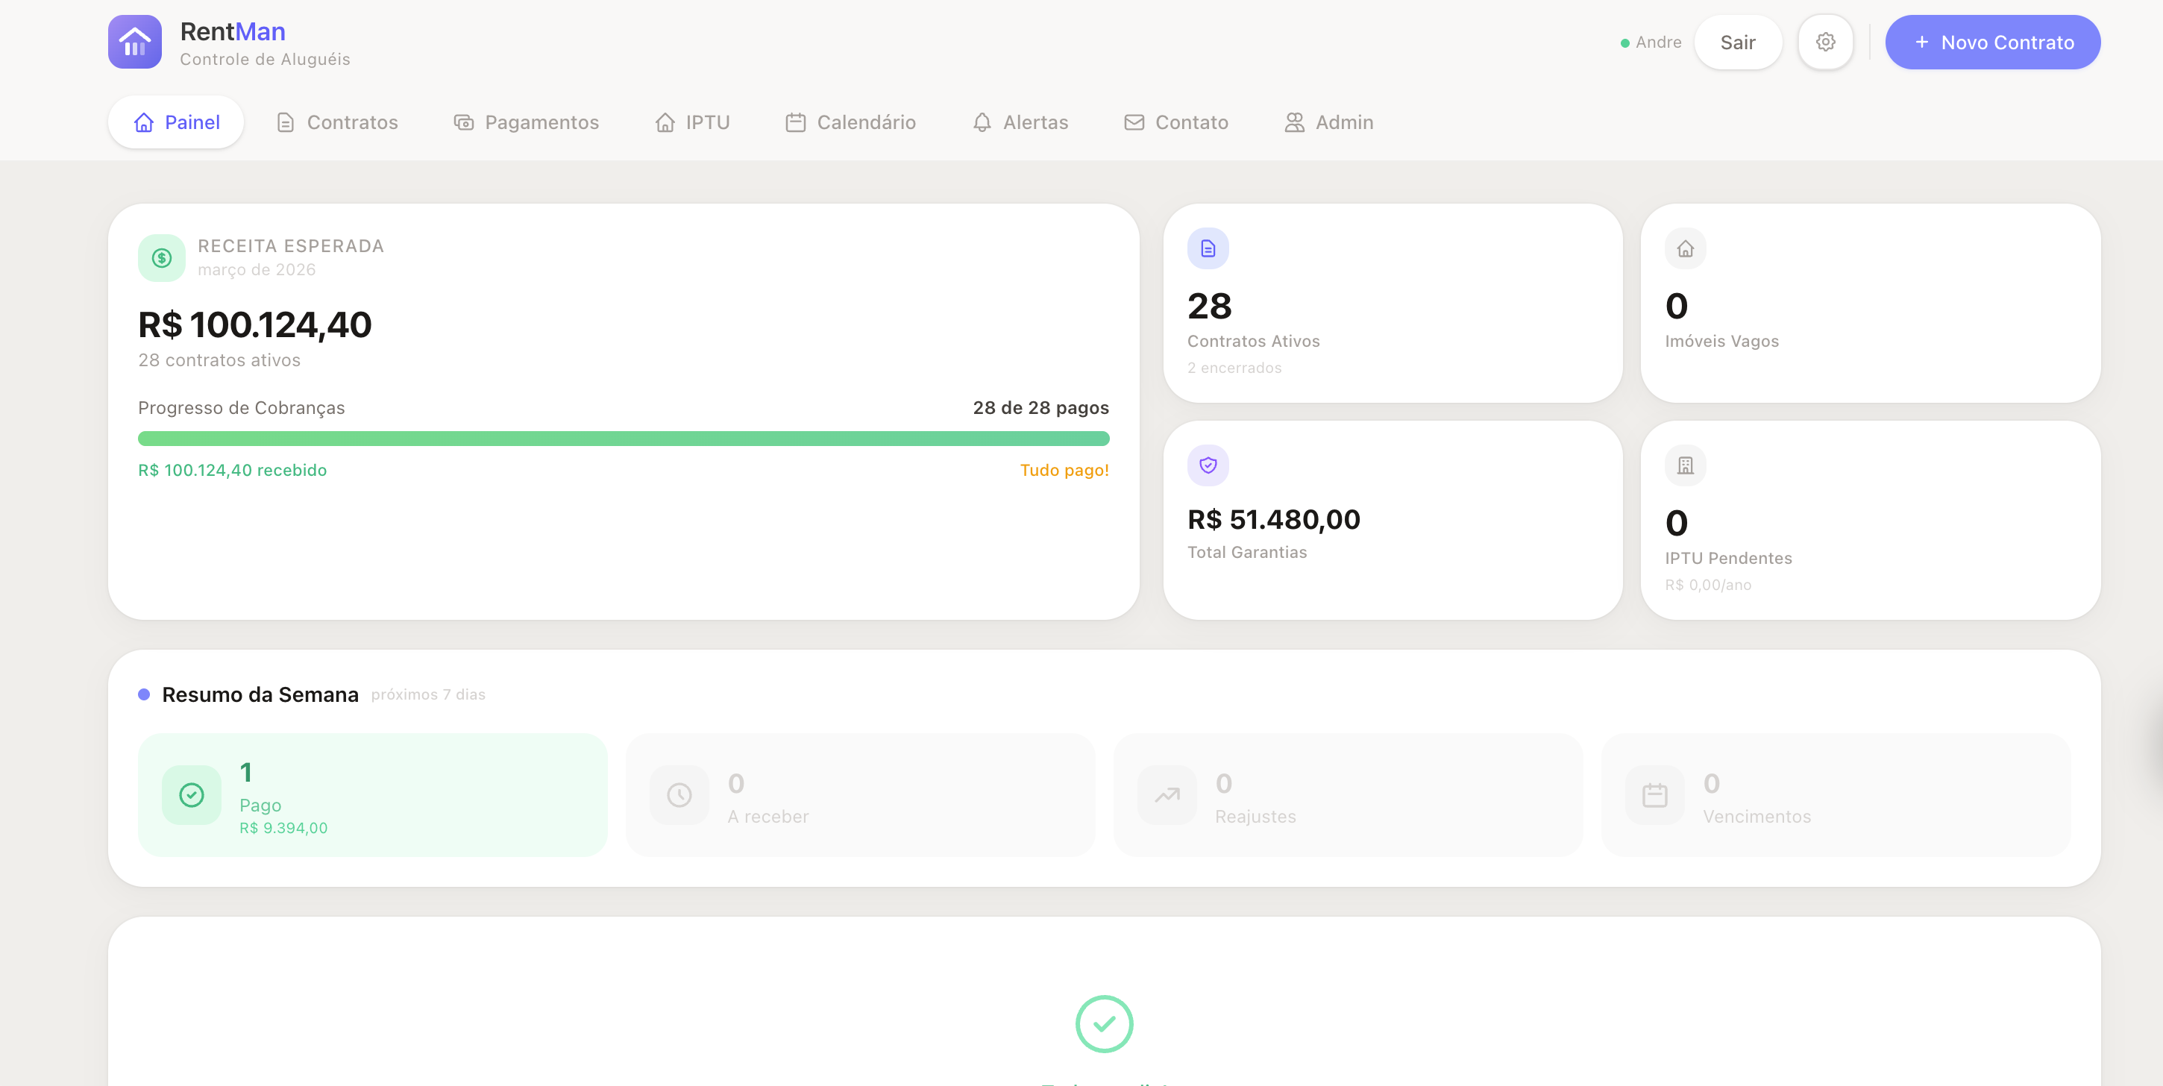Open the Contratos tab

tap(336, 122)
